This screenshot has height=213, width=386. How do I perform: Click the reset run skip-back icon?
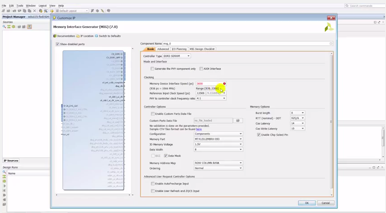pos(4,191)
